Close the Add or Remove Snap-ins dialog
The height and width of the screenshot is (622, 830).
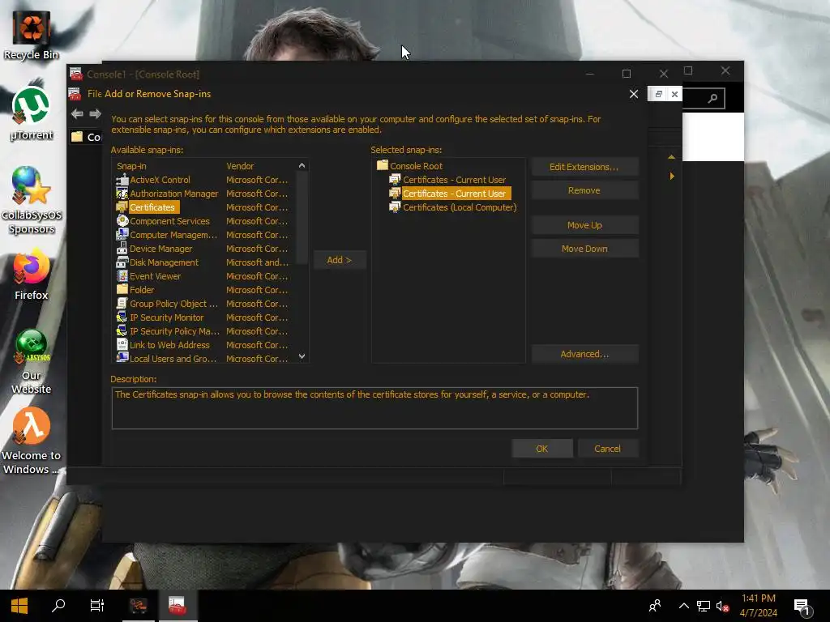[634, 94]
